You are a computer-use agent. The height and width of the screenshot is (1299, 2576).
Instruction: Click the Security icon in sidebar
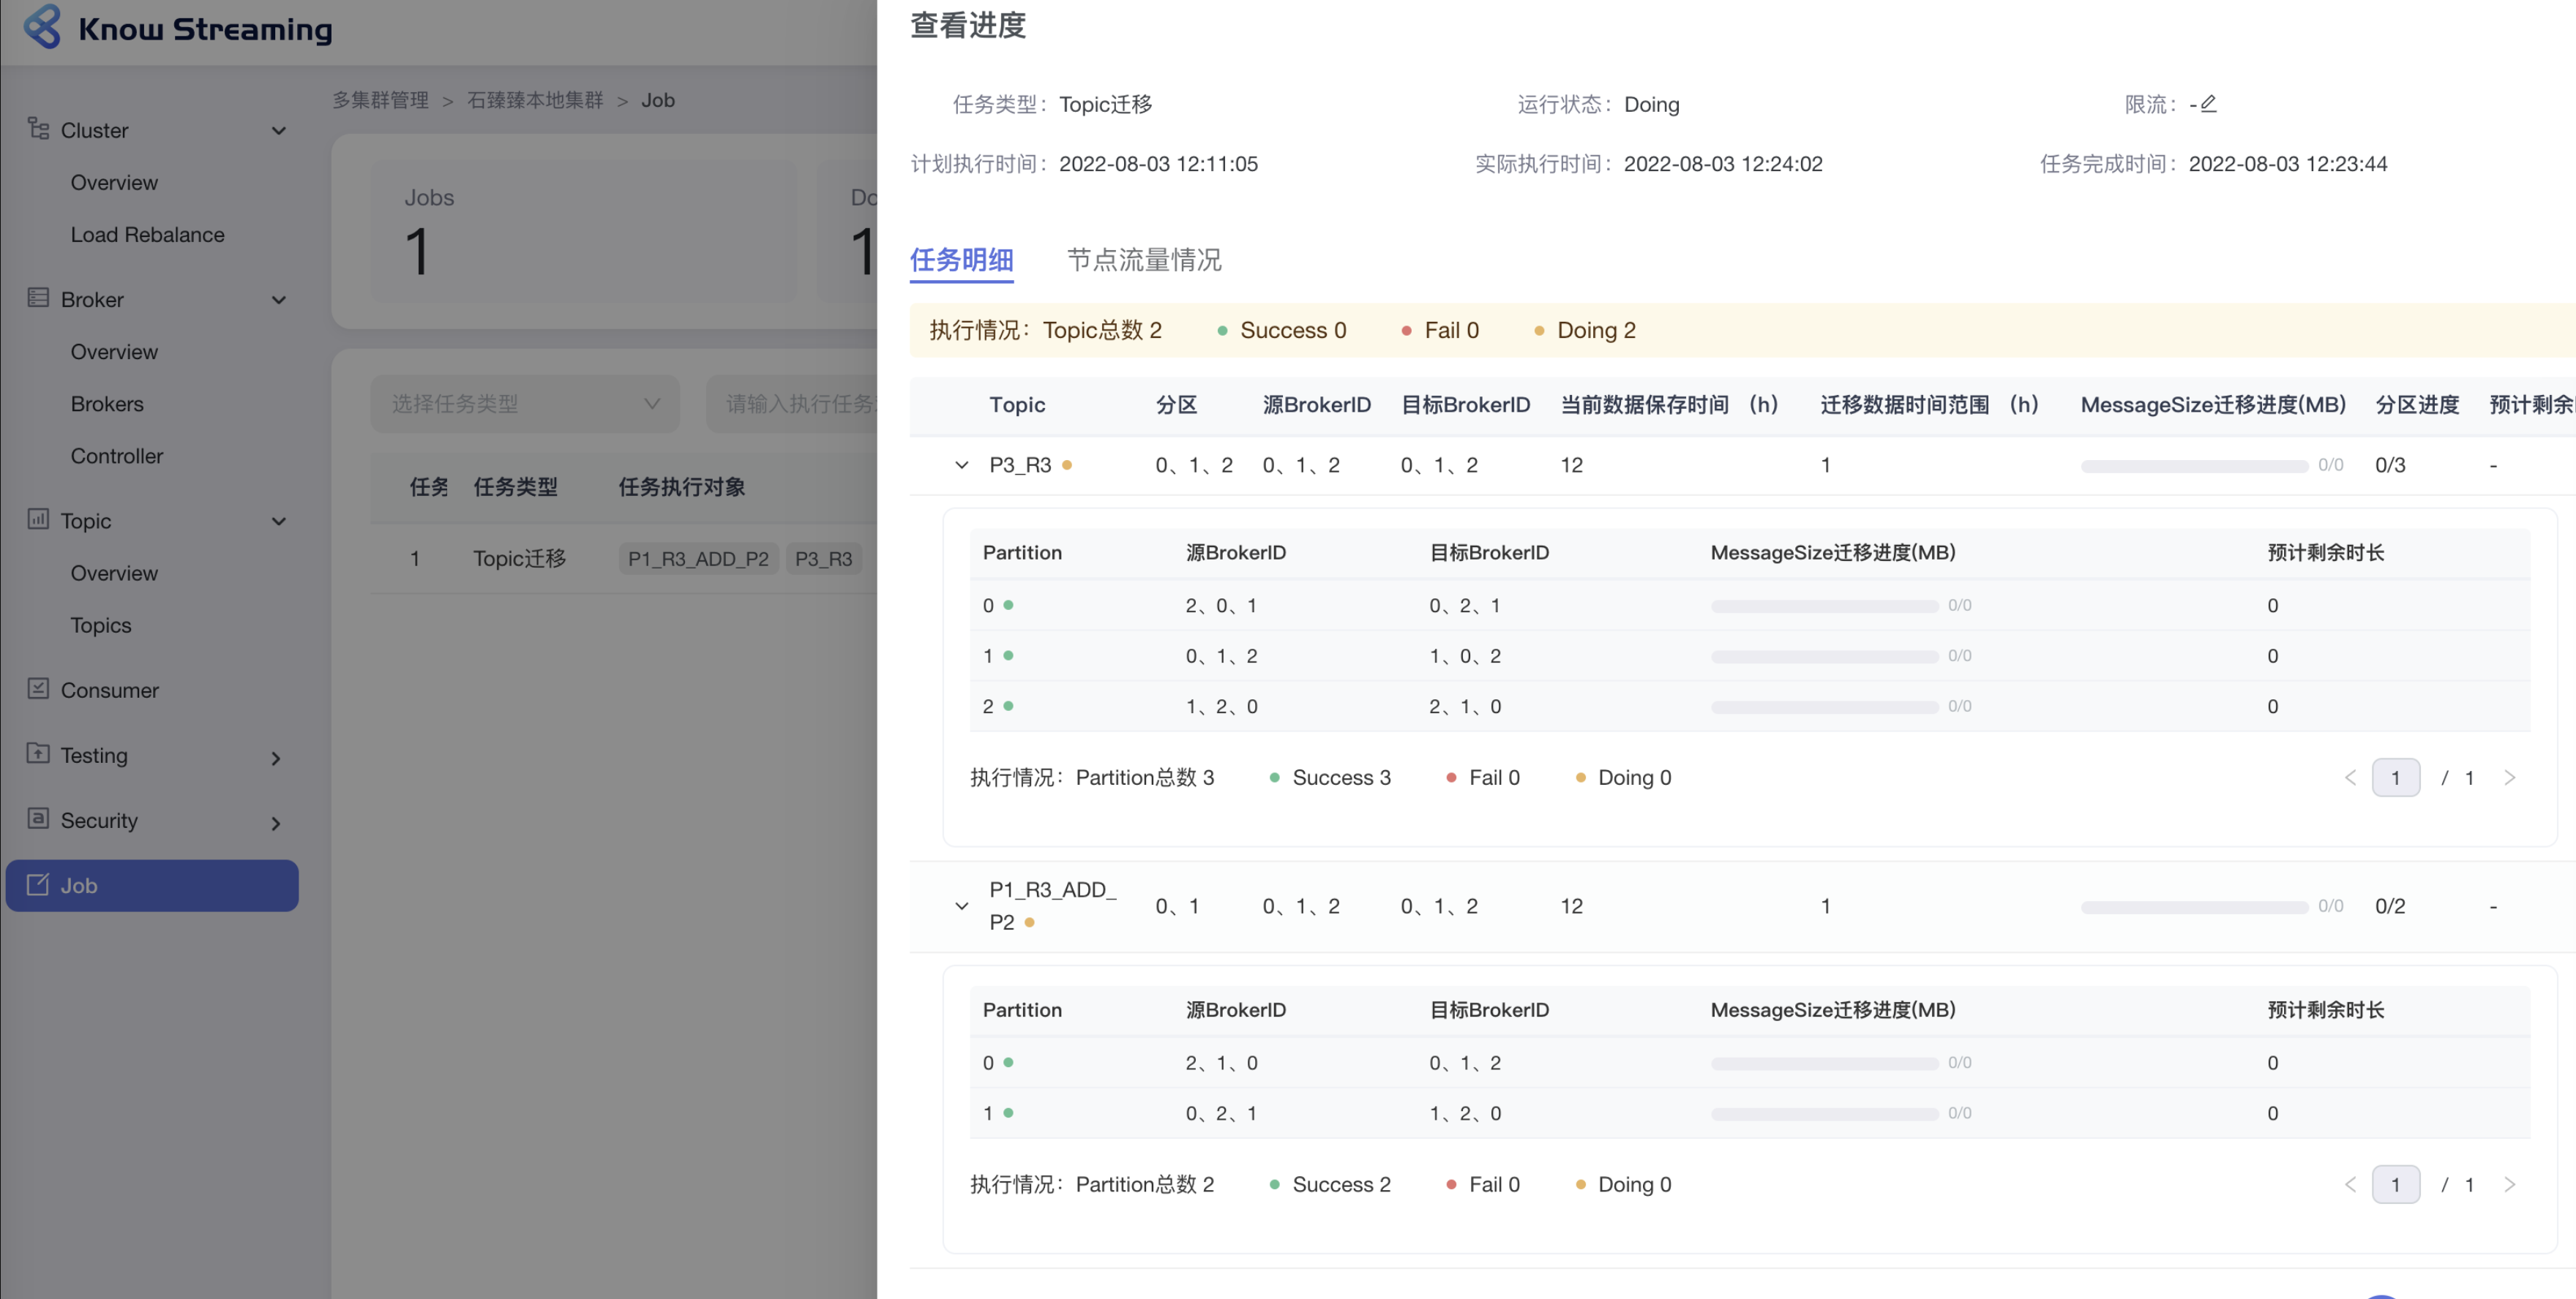[38, 819]
